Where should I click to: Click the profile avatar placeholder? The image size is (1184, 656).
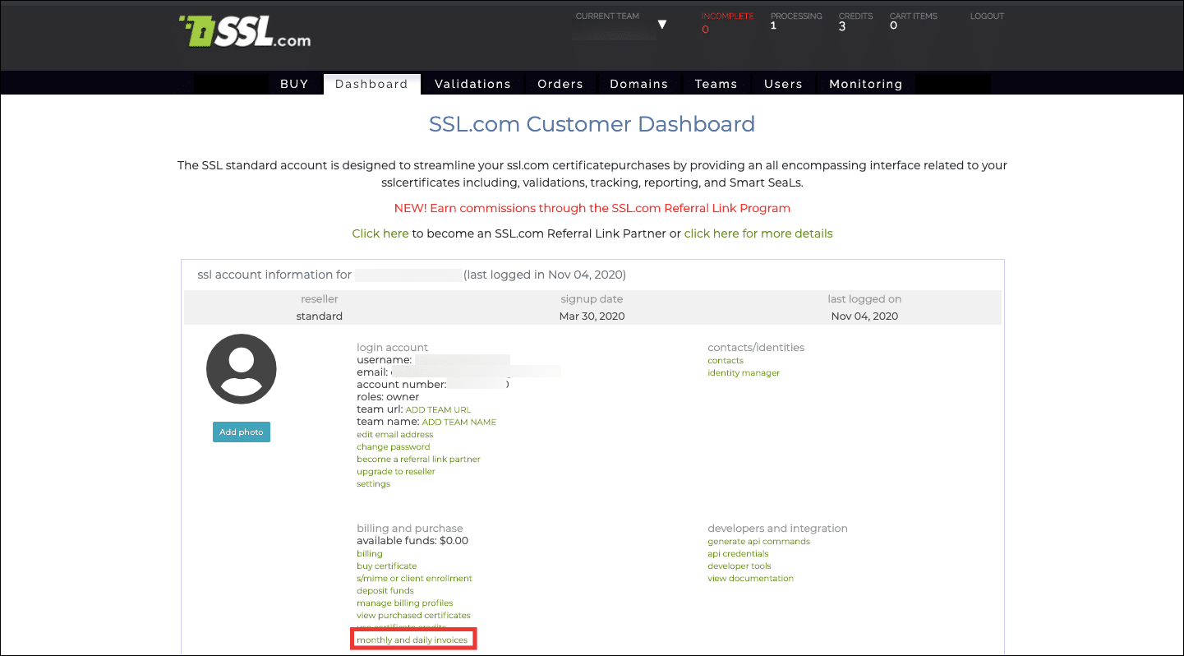click(x=241, y=369)
